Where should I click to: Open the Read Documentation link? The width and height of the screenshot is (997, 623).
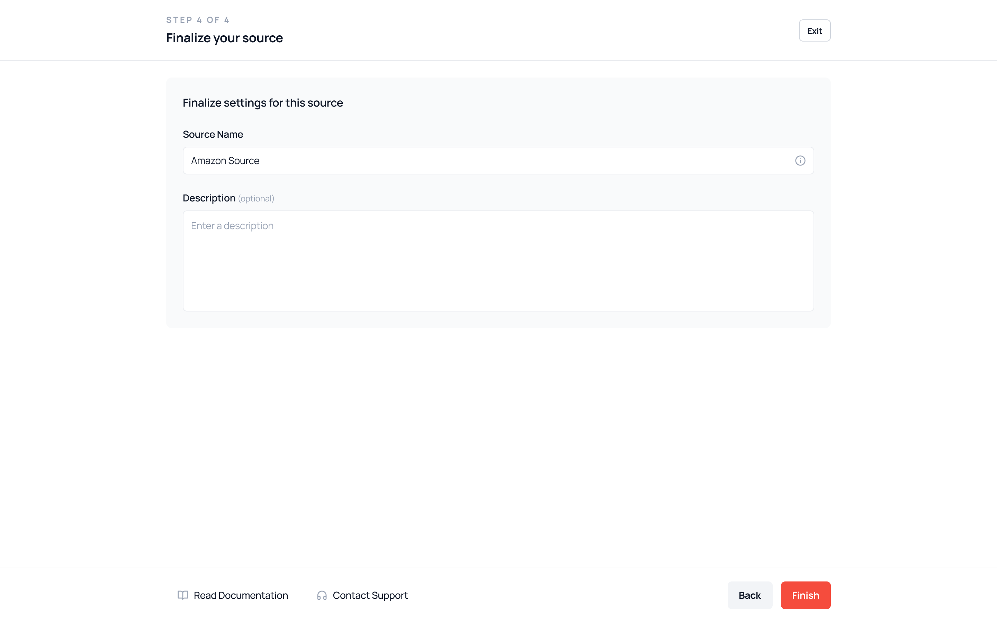[241, 595]
